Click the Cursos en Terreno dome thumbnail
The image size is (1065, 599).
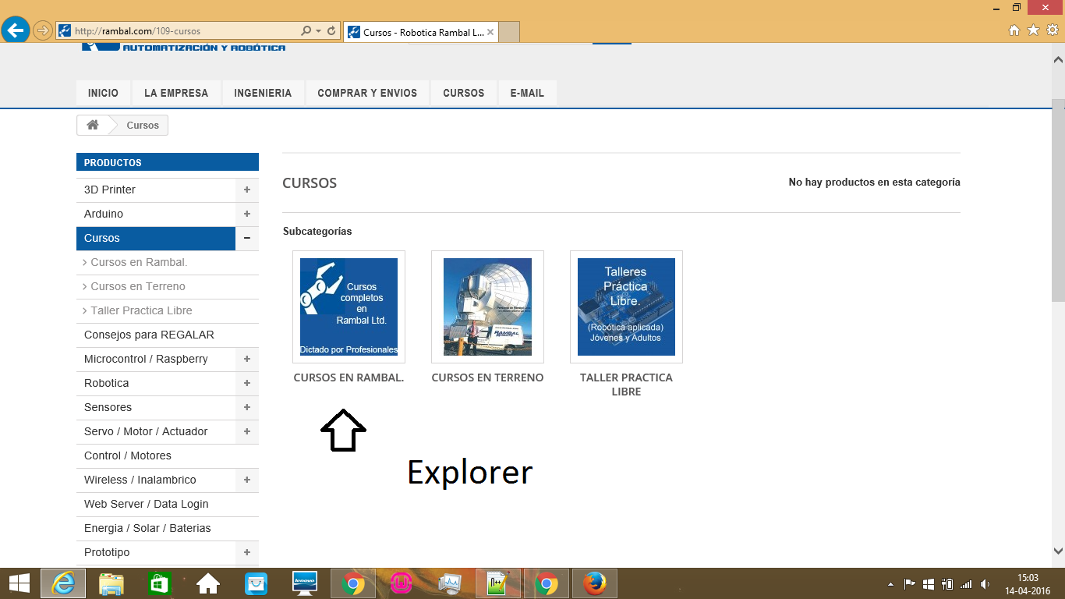click(487, 307)
